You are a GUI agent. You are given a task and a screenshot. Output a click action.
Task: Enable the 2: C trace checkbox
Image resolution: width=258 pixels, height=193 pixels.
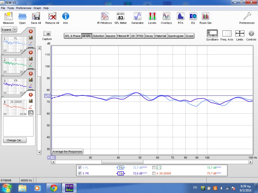(x=154, y=168)
